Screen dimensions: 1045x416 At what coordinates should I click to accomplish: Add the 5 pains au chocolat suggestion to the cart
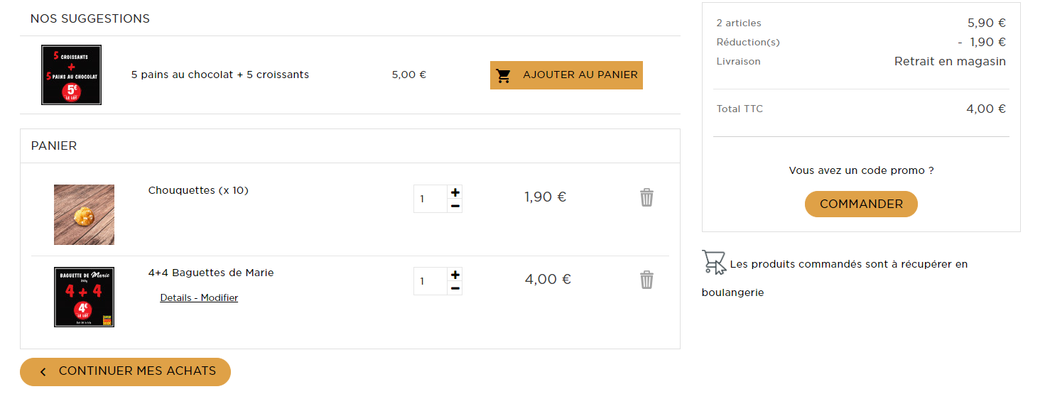566,75
